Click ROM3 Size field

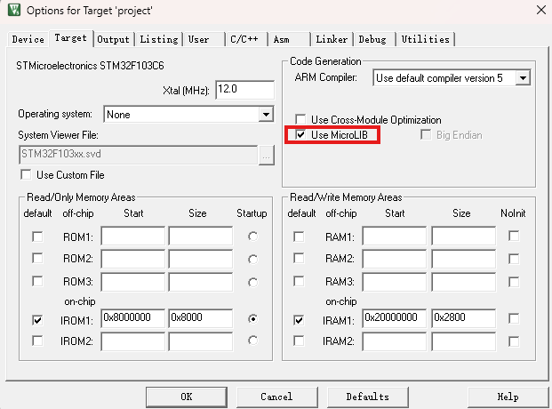200,282
